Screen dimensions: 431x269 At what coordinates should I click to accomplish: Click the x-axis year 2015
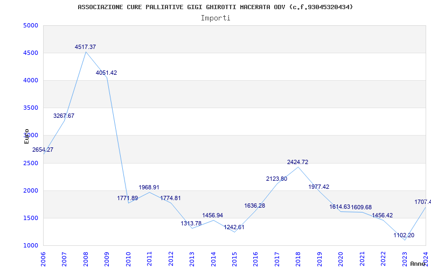click(x=234, y=259)
